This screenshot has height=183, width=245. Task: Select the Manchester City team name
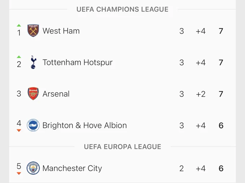click(72, 168)
